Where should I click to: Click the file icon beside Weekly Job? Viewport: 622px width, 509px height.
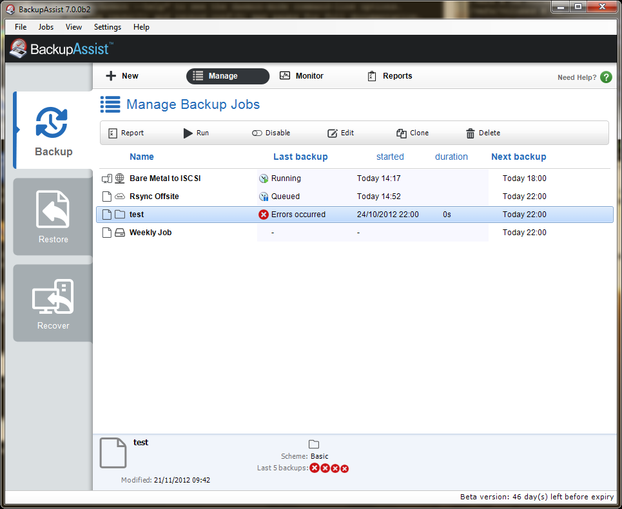(107, 233)
